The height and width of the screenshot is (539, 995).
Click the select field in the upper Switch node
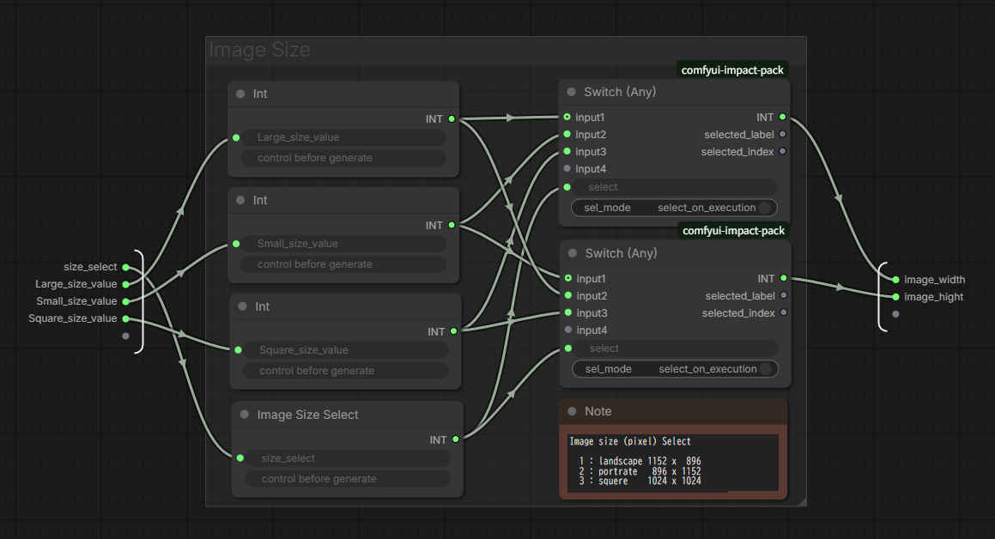click(x=673, y=187)
